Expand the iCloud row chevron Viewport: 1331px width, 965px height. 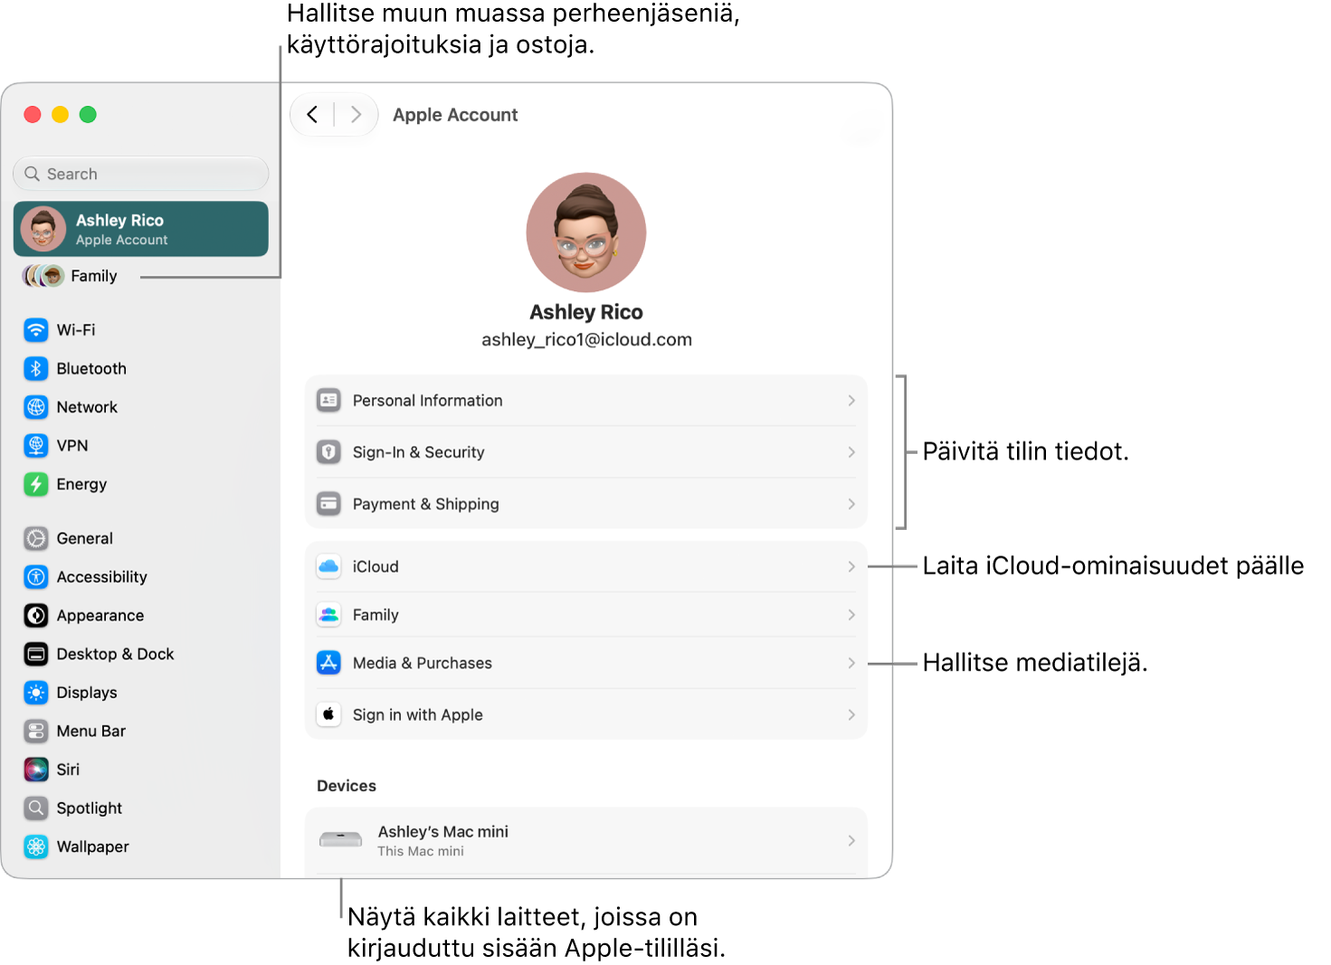point(851,567)
